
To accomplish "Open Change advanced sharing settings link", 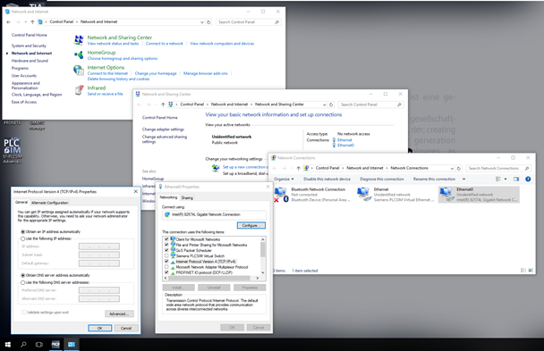I will pos(165,139).
